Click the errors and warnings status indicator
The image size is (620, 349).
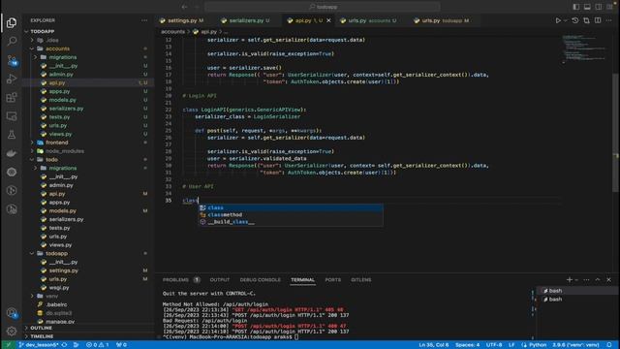tap(97, 345)
